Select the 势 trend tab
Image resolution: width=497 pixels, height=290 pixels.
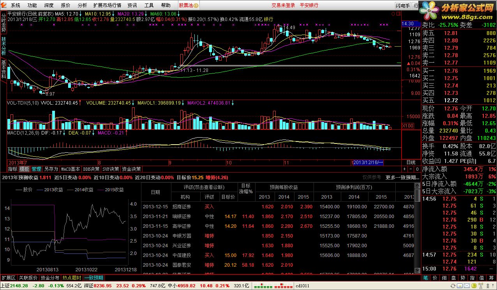463,278
